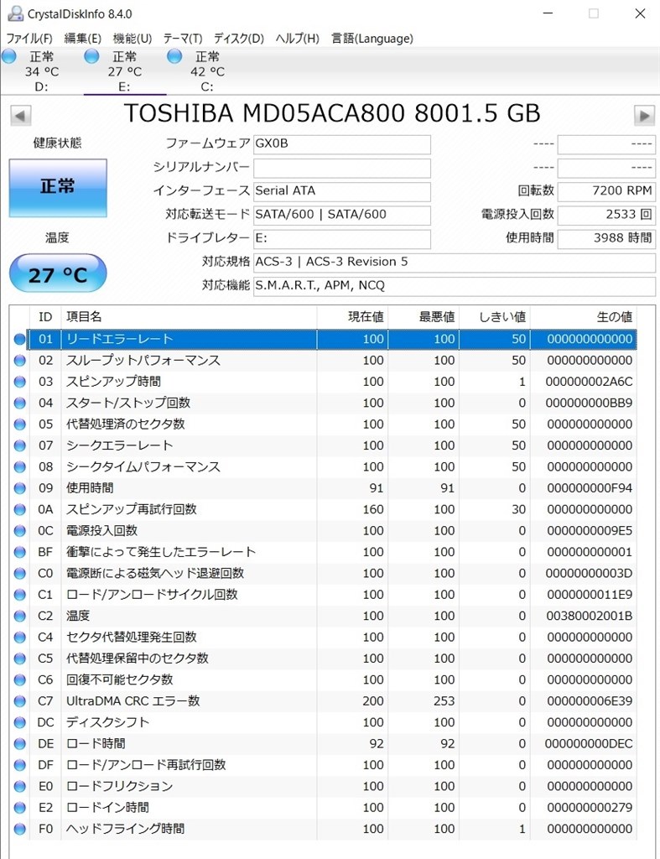Select drive D: showing 34 °C
This screenshot has height=859, width=660.
point(42,71)
